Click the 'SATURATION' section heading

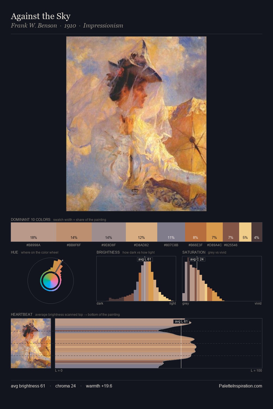[x=194, y=252]
